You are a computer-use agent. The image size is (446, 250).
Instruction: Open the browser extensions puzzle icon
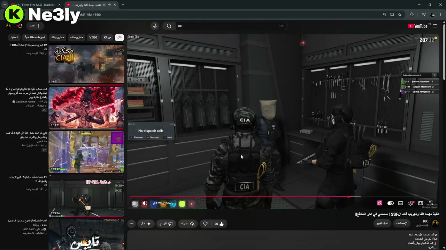tap(412, 15)
